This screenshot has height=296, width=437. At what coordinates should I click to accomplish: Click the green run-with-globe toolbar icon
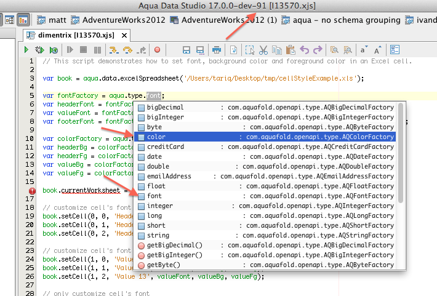pyautogui.click(x=54, y=50)
